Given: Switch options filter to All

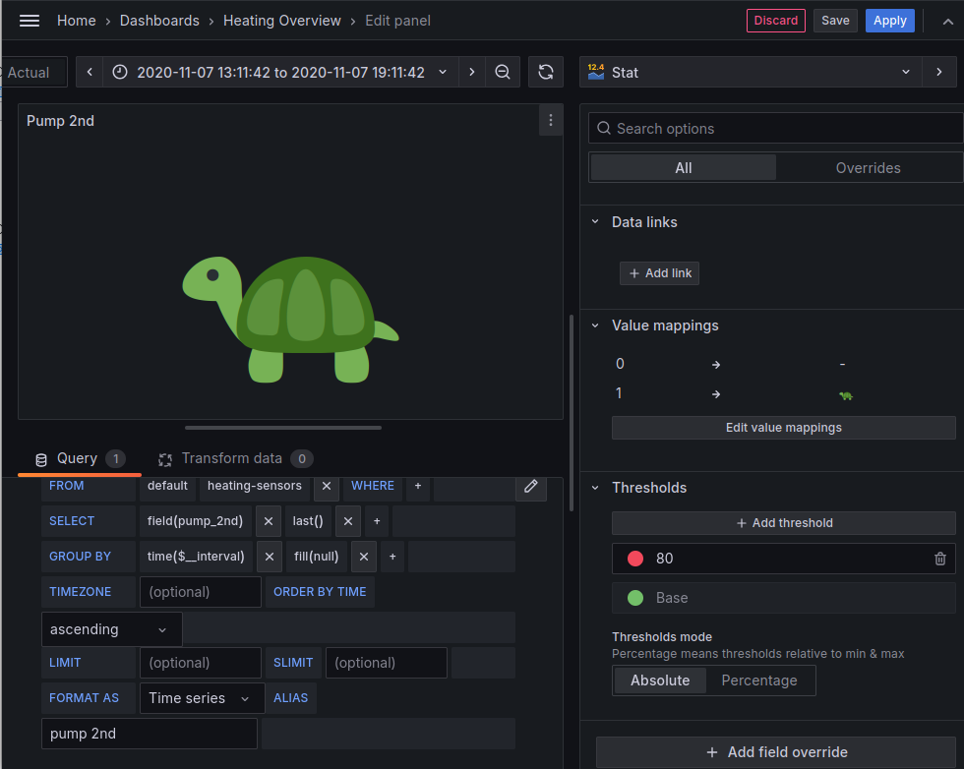Looking at the screenshot, I should point(683,168).
